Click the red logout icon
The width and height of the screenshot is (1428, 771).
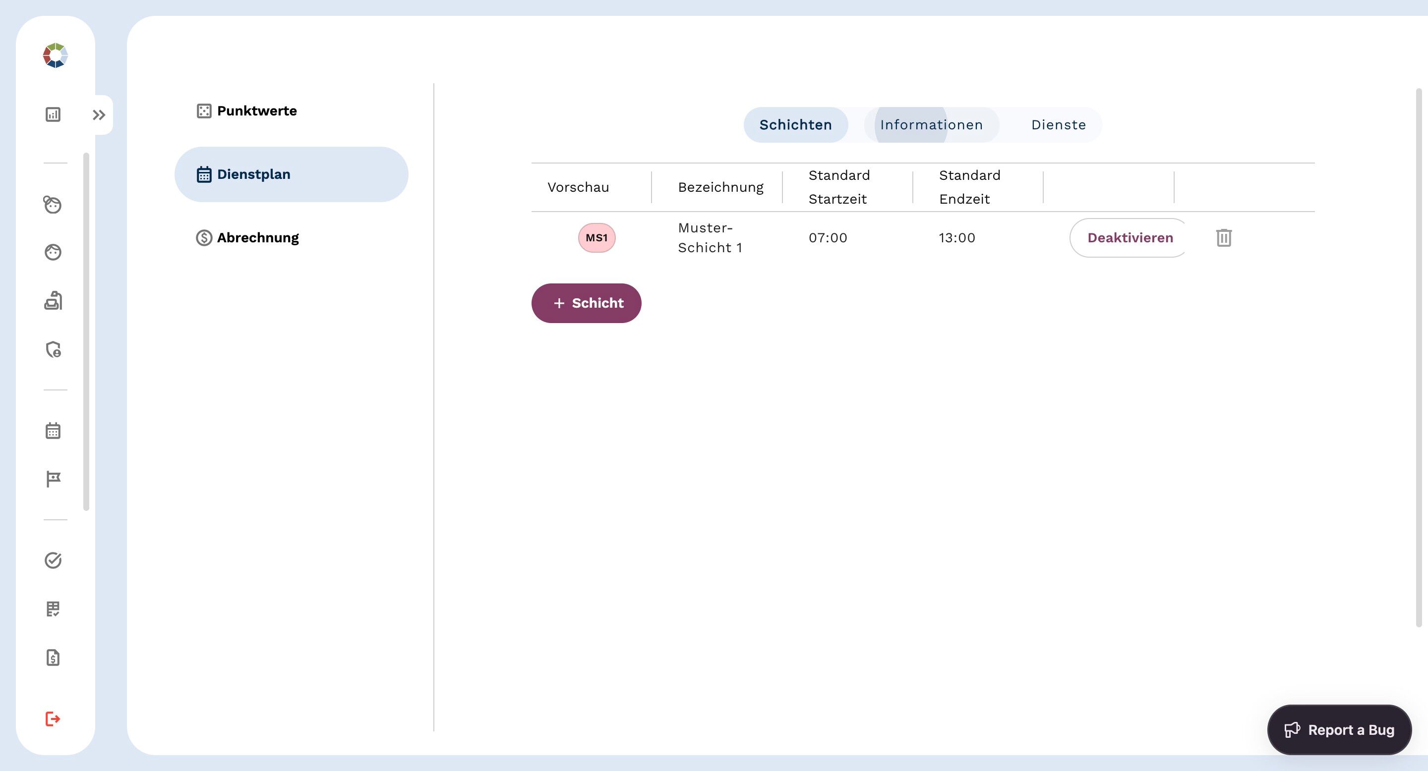(52, 719)
